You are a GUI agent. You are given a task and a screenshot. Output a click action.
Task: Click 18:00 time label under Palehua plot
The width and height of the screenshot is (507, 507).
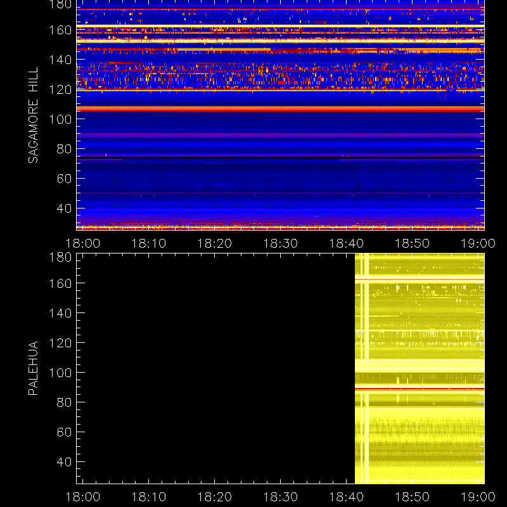pos(83,497)
